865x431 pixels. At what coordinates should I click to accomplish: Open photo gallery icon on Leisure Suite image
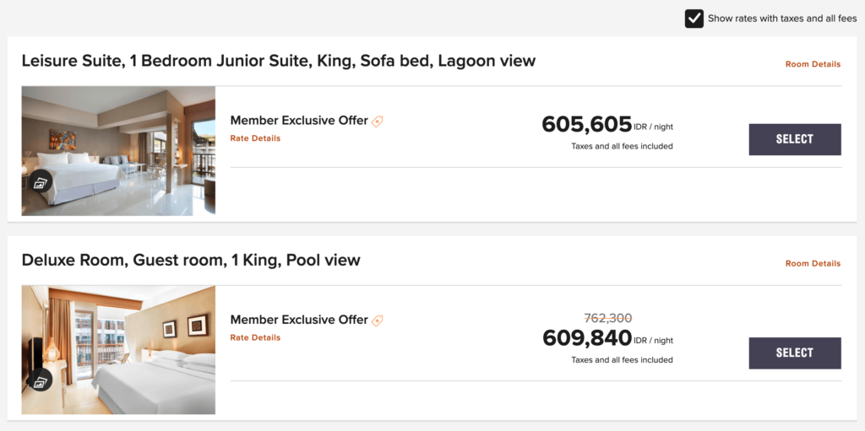click(x=41, y=181)
